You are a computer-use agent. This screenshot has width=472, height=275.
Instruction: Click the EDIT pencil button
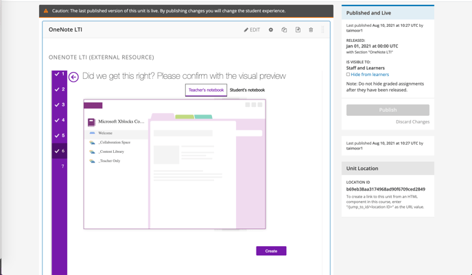(252, 29)
